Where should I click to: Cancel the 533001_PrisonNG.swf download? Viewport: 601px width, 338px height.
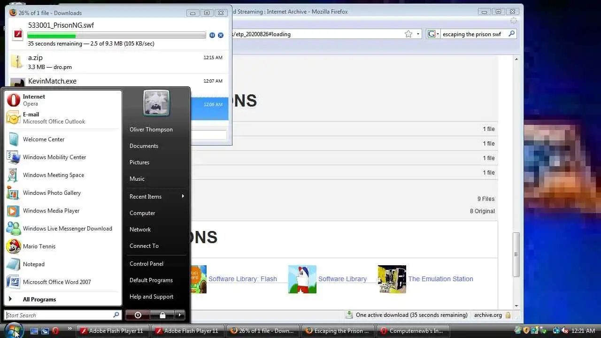coord(221,35)
